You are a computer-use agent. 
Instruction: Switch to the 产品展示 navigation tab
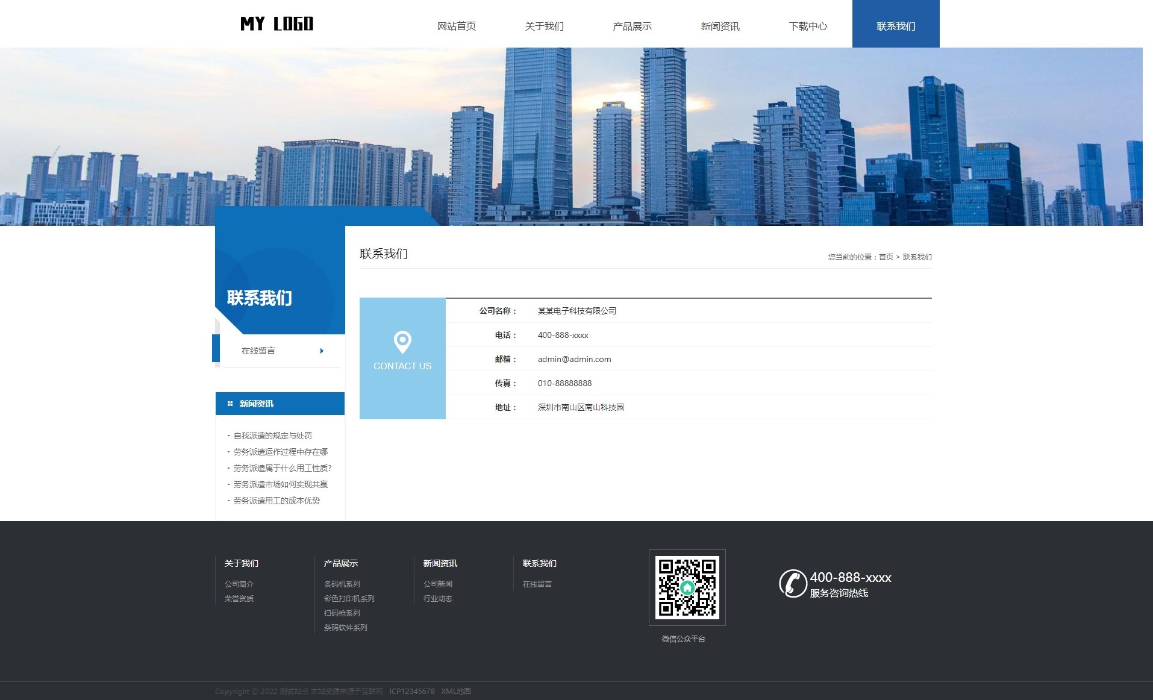[x=632, y=26]
